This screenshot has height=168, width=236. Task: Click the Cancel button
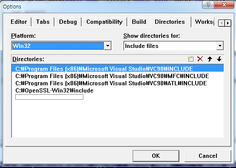pos(208,156)
